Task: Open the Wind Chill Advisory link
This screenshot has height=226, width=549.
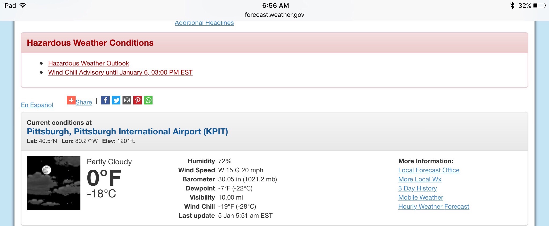Action: 120,72
